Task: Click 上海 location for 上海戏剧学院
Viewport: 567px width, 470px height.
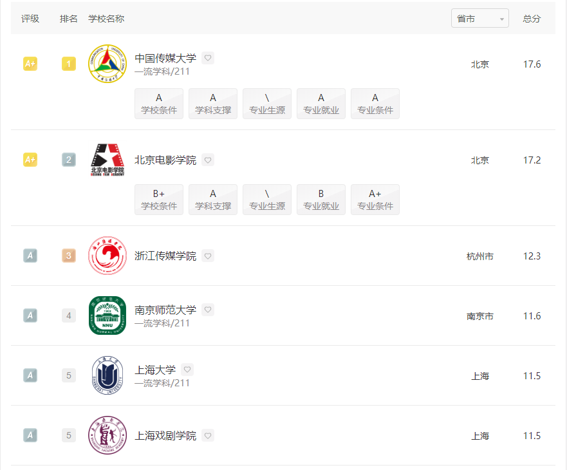Action: pyautogui.click(x=480, y=436)
